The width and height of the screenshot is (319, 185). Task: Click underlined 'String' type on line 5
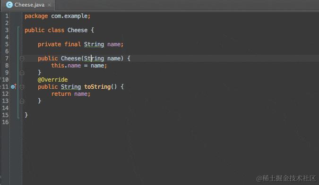94,44
